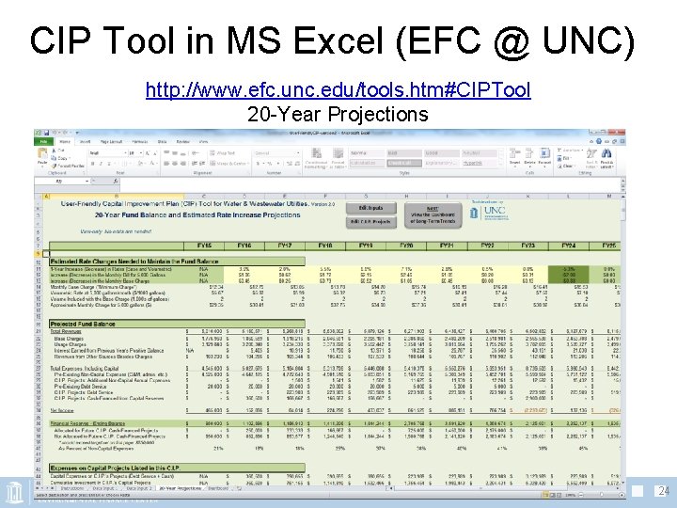The height and width of the screenshot is (508, 677).
Task: Click Increase Font Size icon
Action: 148,153
